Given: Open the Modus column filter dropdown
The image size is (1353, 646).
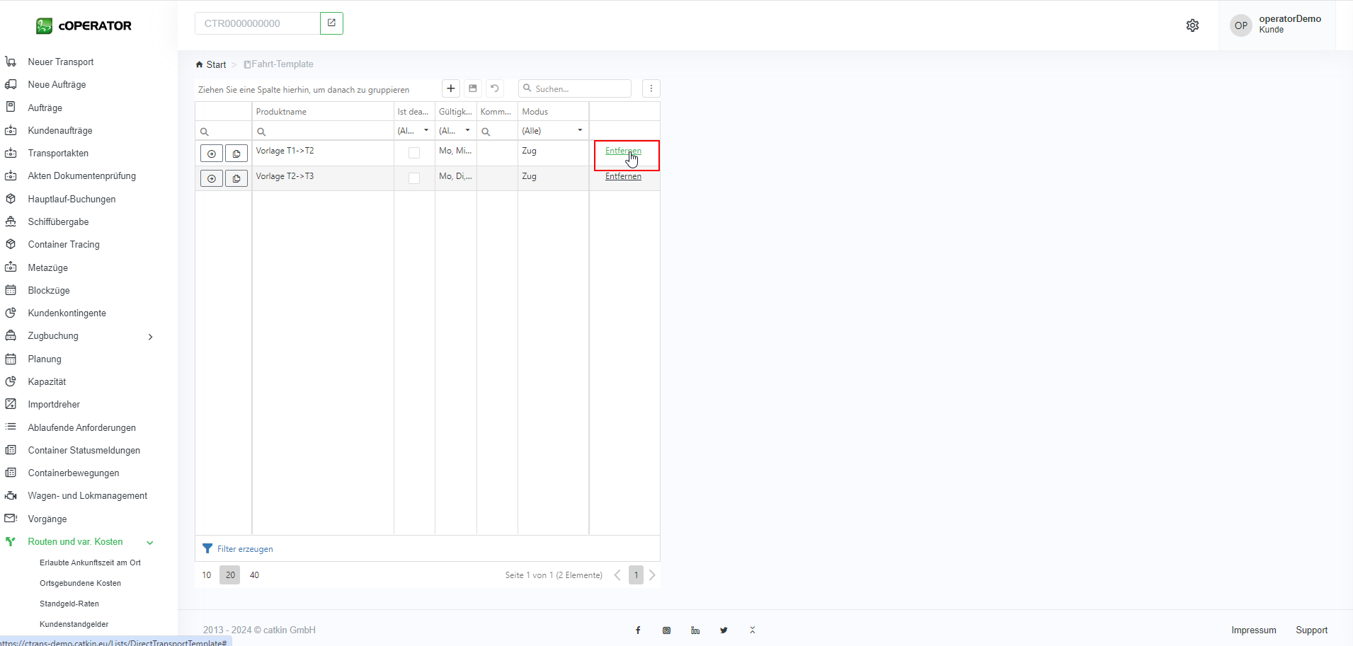Looking at the screenshot, I should click(580, 131).
